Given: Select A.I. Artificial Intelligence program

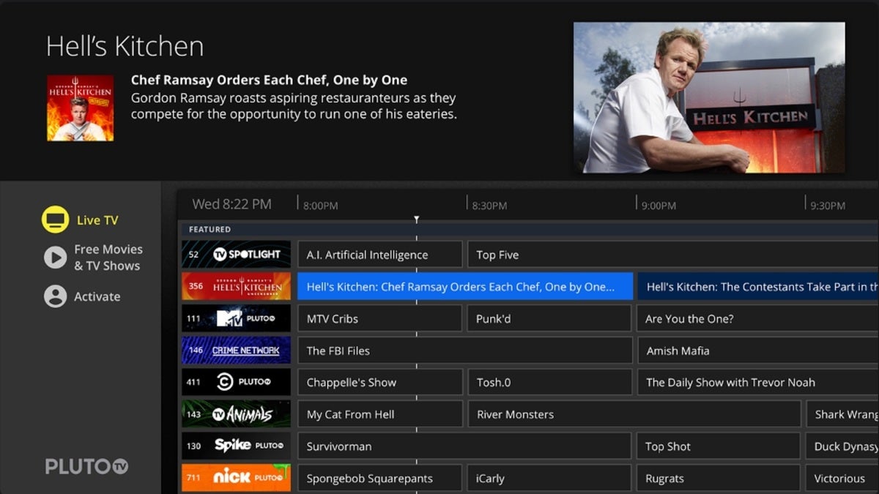Looking at the screenshot, I should [x=379, y=255].
